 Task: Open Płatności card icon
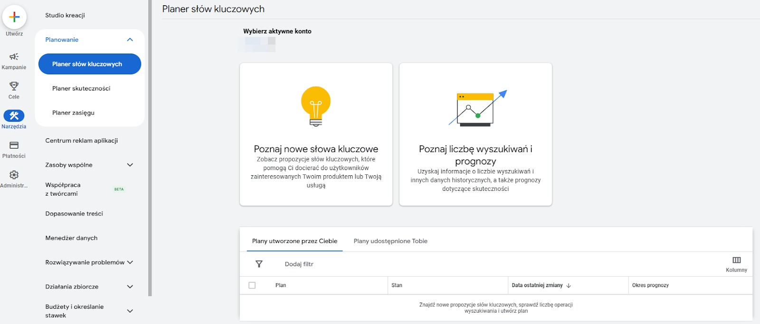coord(14,145)
